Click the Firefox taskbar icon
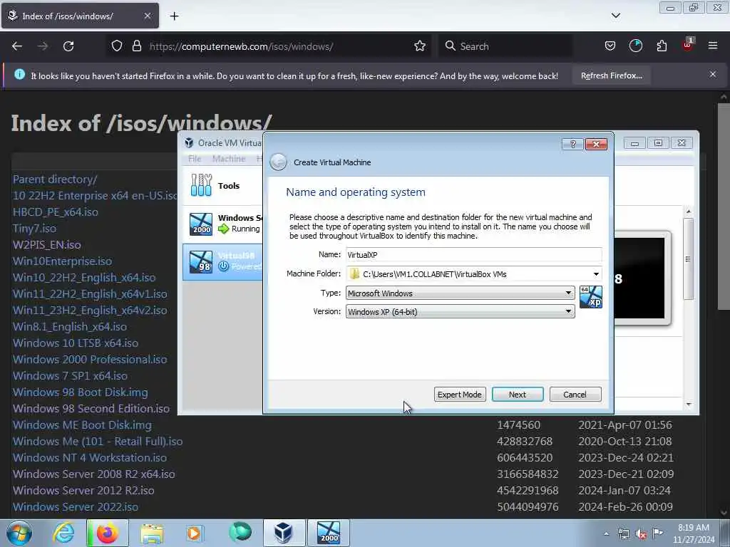The width and height of the screenshot is (730, 547). [x=107, y=533]
